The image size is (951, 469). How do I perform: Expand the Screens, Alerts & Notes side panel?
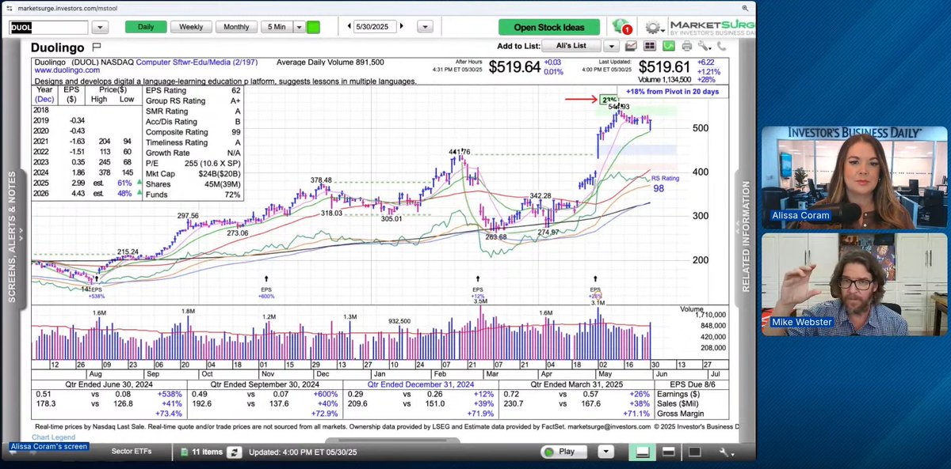(12, 237)
